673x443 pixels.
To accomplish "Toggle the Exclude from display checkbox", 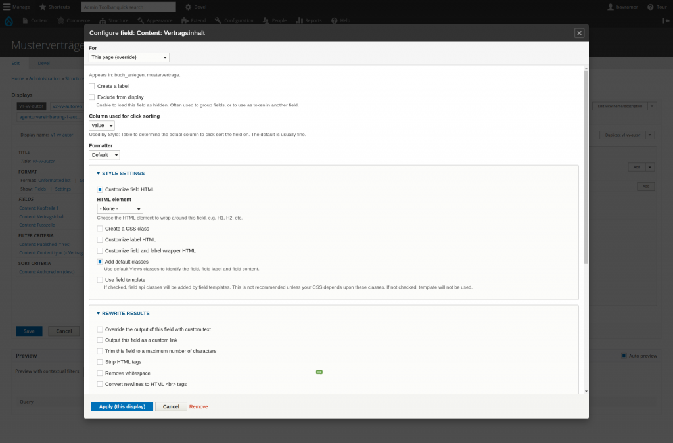I will point(92,97).
